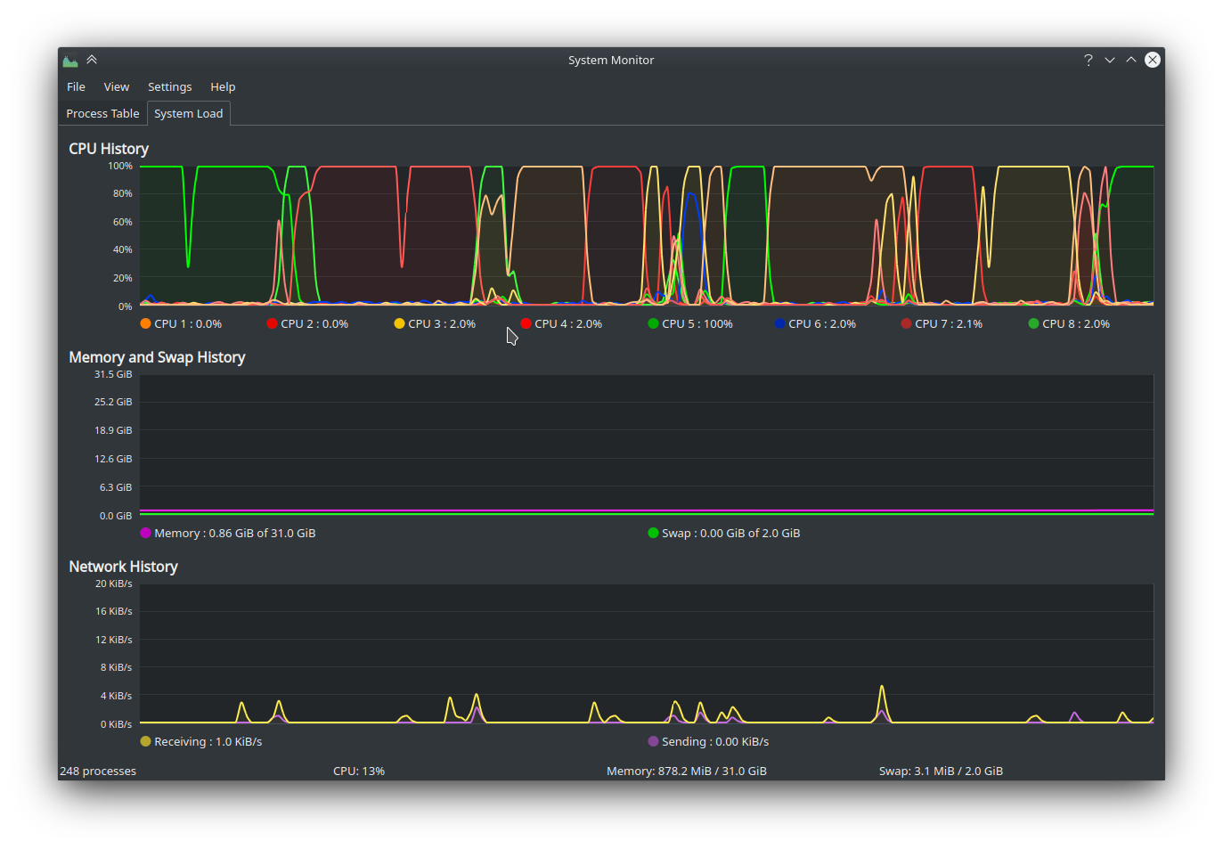Click the CPU 1 orange legend dot
The height and width of the screenshot is (849, 1223).
tap(145, 323)
